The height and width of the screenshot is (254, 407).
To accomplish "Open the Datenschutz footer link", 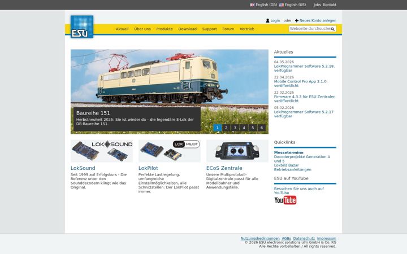I will (x=304, y=238).
